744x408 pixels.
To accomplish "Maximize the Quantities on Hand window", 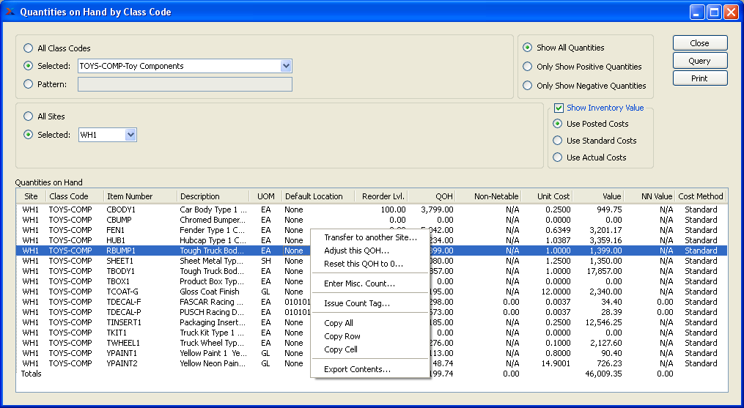I will pos(714,12).
